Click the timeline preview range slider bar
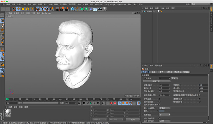 pyautogui.click(x=41, y=103)
